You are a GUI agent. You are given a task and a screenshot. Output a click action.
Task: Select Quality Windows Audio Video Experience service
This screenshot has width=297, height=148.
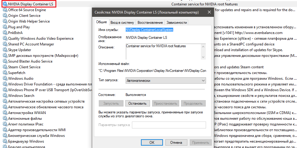click(41, 39)
